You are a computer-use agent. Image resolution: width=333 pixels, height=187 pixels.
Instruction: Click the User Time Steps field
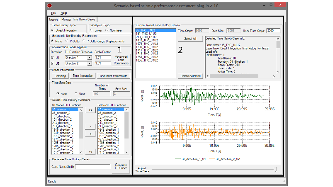(274, 31)
